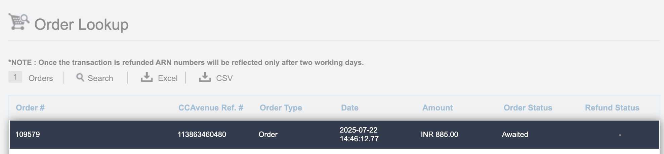Click the orders count badge
Viewport: 664px width, 154px height.
pyautogui.click(x=15, y=77)
